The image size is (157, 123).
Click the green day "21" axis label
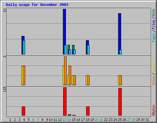pyautogui.click(x=101, y=120)
